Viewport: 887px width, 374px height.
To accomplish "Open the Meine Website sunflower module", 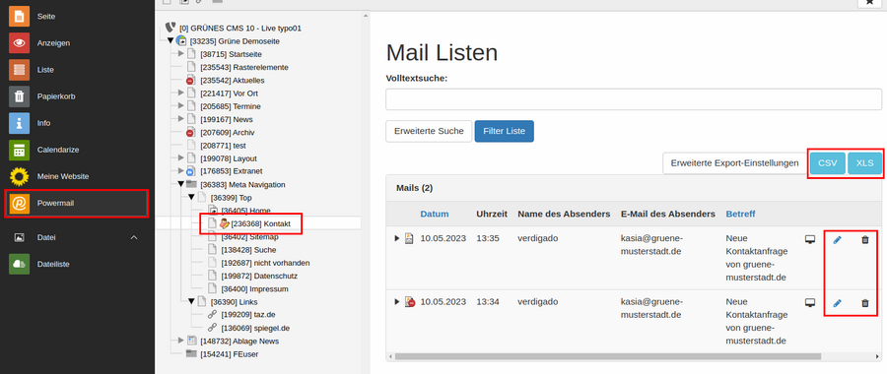I will (76, 176).
